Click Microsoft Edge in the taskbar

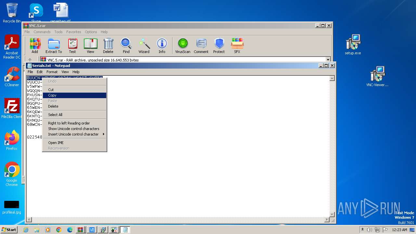click(x=70, y=230)
